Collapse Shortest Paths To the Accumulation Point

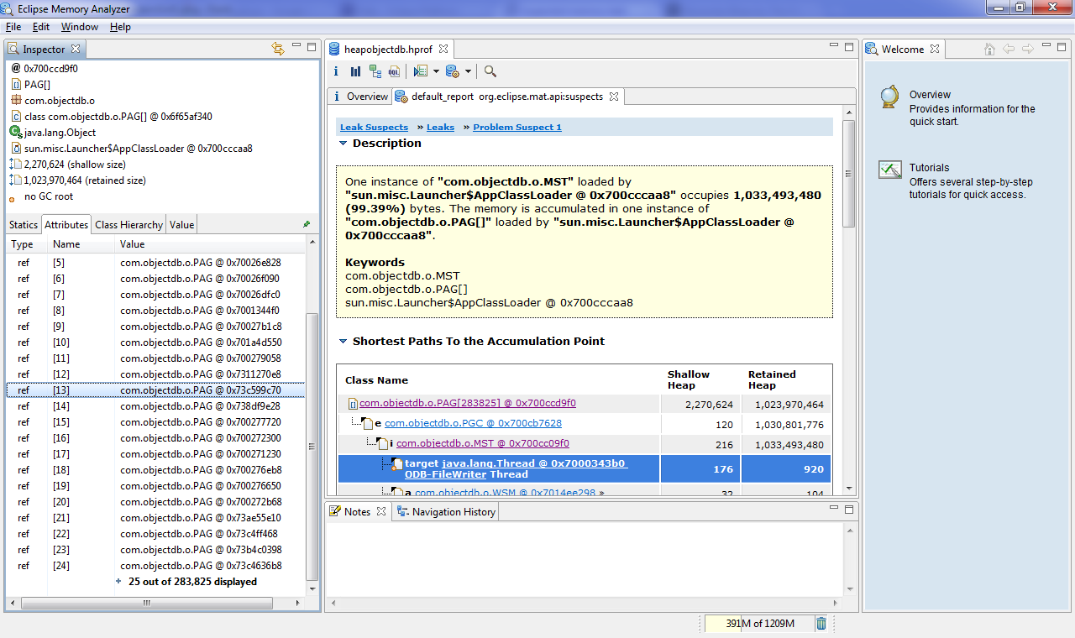[343, 342]
